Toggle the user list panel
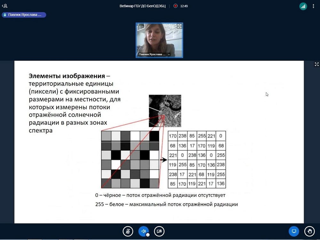Image resolution: width=320 pixels, height=240 pixels. click(x=4, y=6)
